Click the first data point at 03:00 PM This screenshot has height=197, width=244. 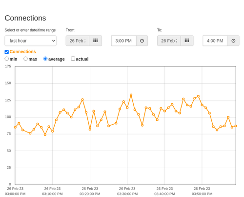point(15,127)
